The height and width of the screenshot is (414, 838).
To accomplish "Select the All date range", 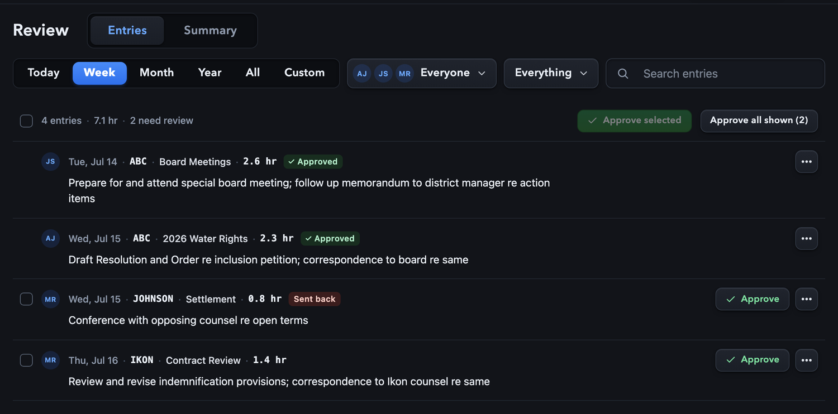I will pos(253,73).
